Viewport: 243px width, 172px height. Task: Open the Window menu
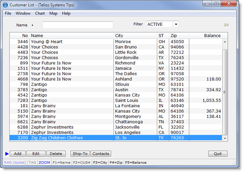pos(23,13)
